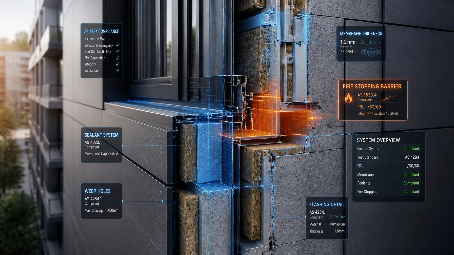454x255 pixels.
Task: Click the membrane layer icon beside AS 4654.1
Action: [371, 52]
